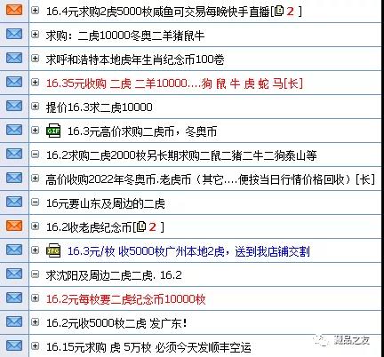Expand the 16.35元收购 二虎 二羊 thread

point(36,82)
